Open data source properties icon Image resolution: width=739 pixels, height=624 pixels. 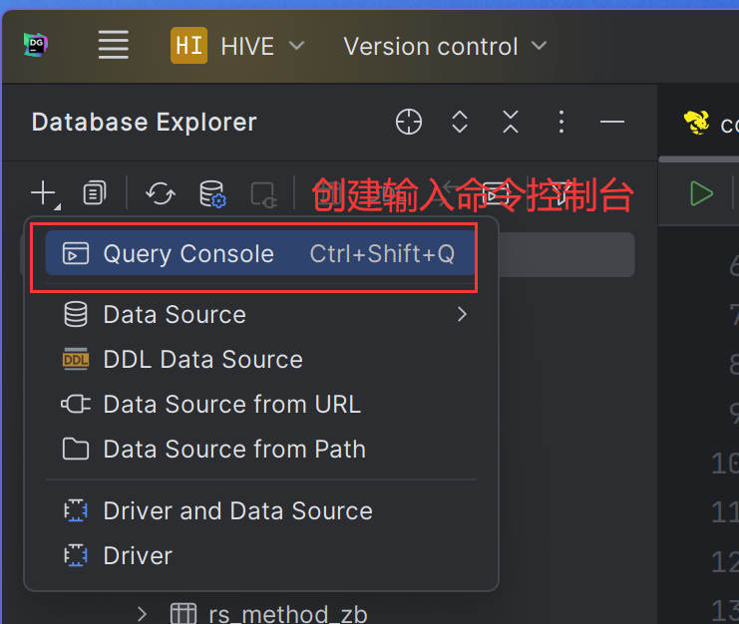[x=212, y=193]
